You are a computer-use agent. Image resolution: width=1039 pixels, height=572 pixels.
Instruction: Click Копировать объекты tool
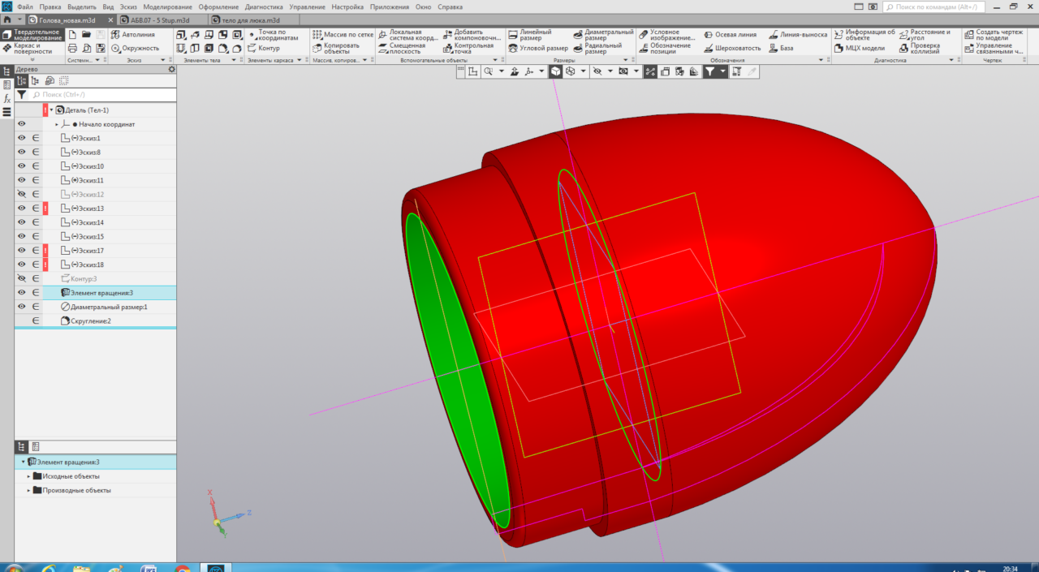tap(337, 49)
